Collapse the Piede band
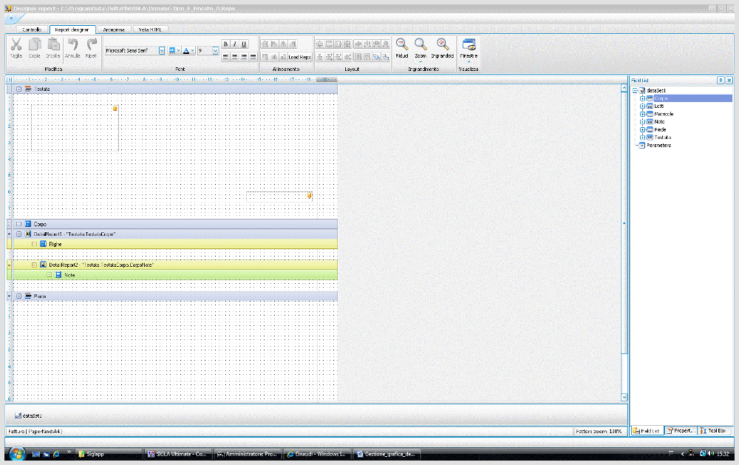Screen dimensions: 739x465 (x=19, y=296)
